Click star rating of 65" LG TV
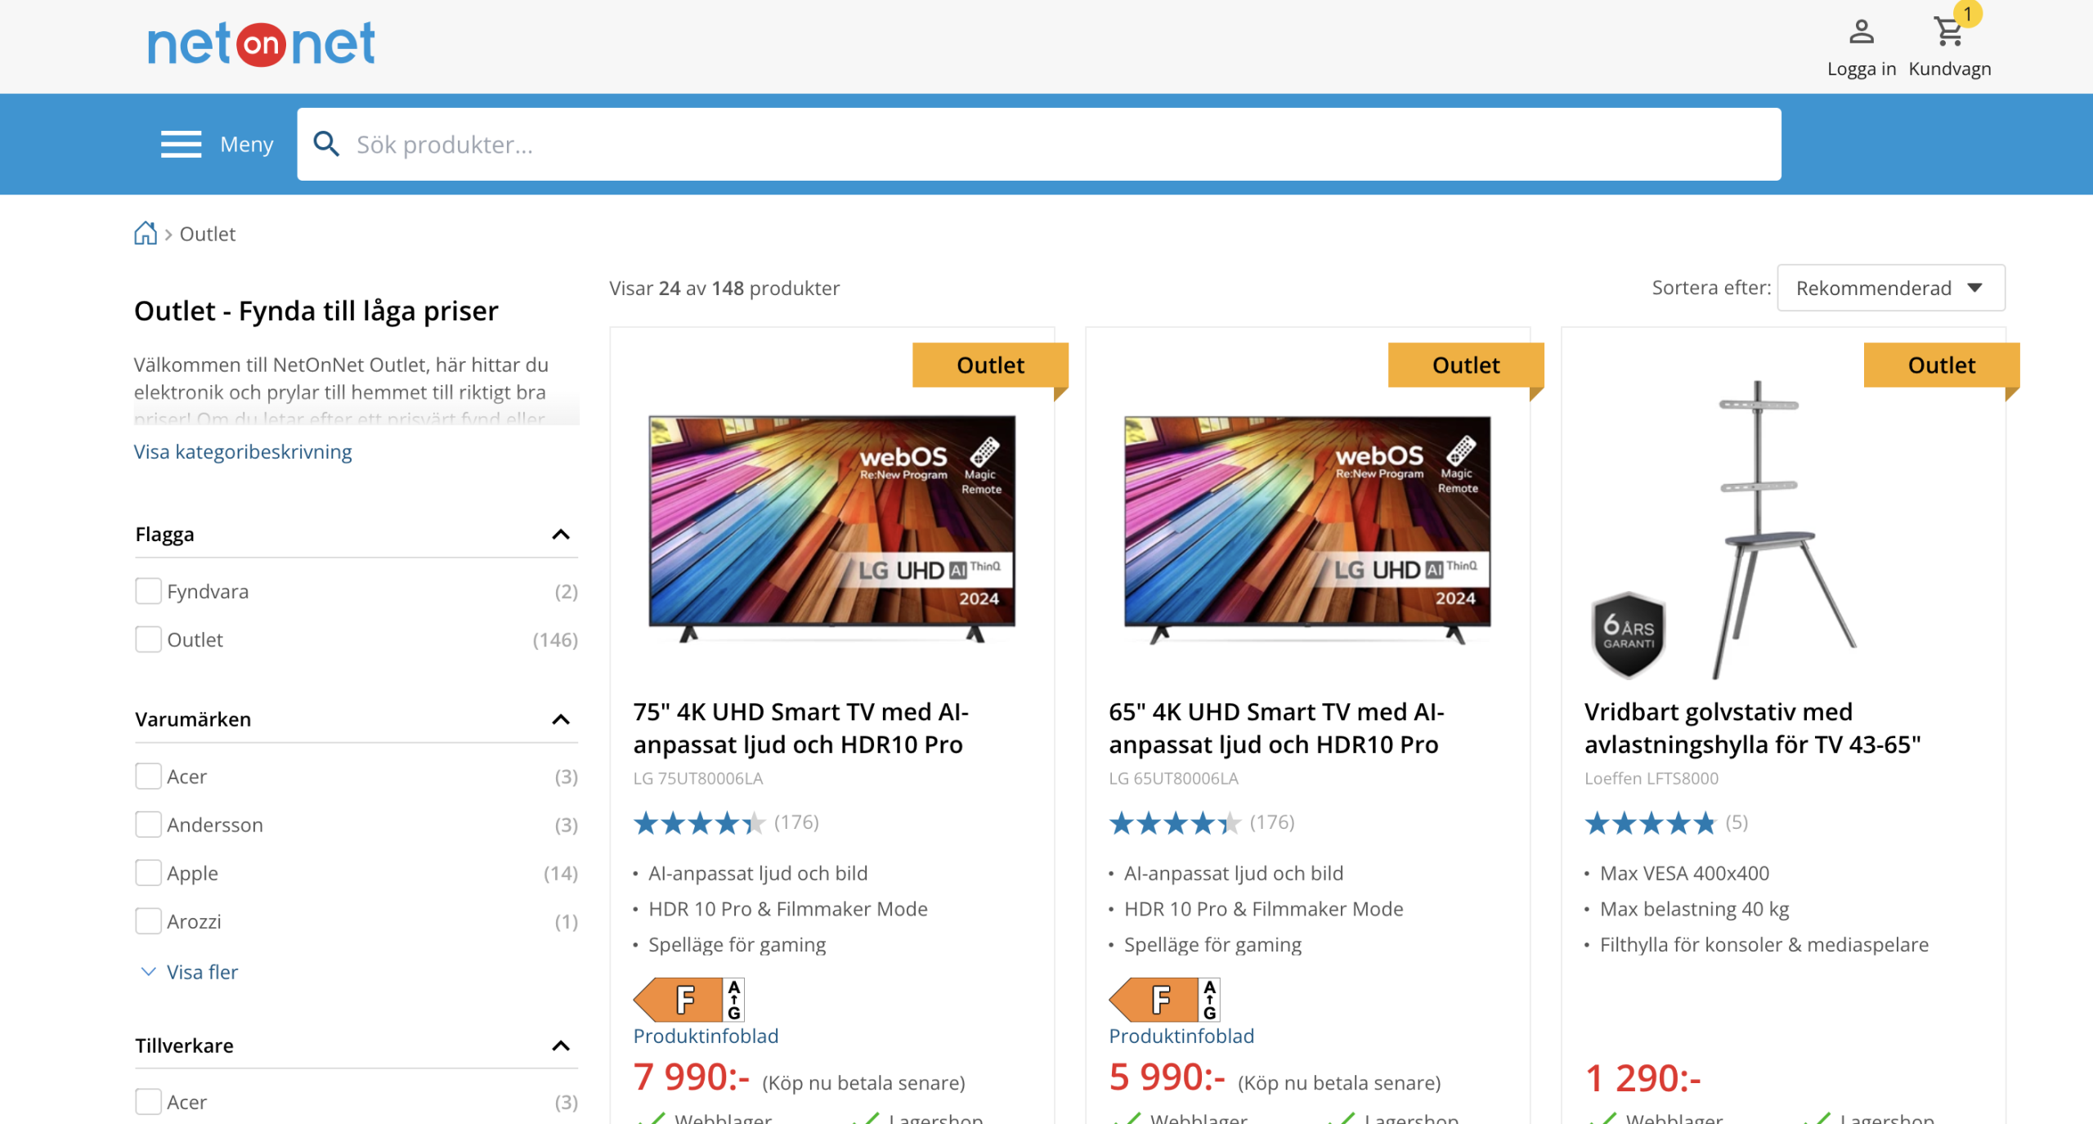The image size is (2093, 1124). [x=1175, y=822]
